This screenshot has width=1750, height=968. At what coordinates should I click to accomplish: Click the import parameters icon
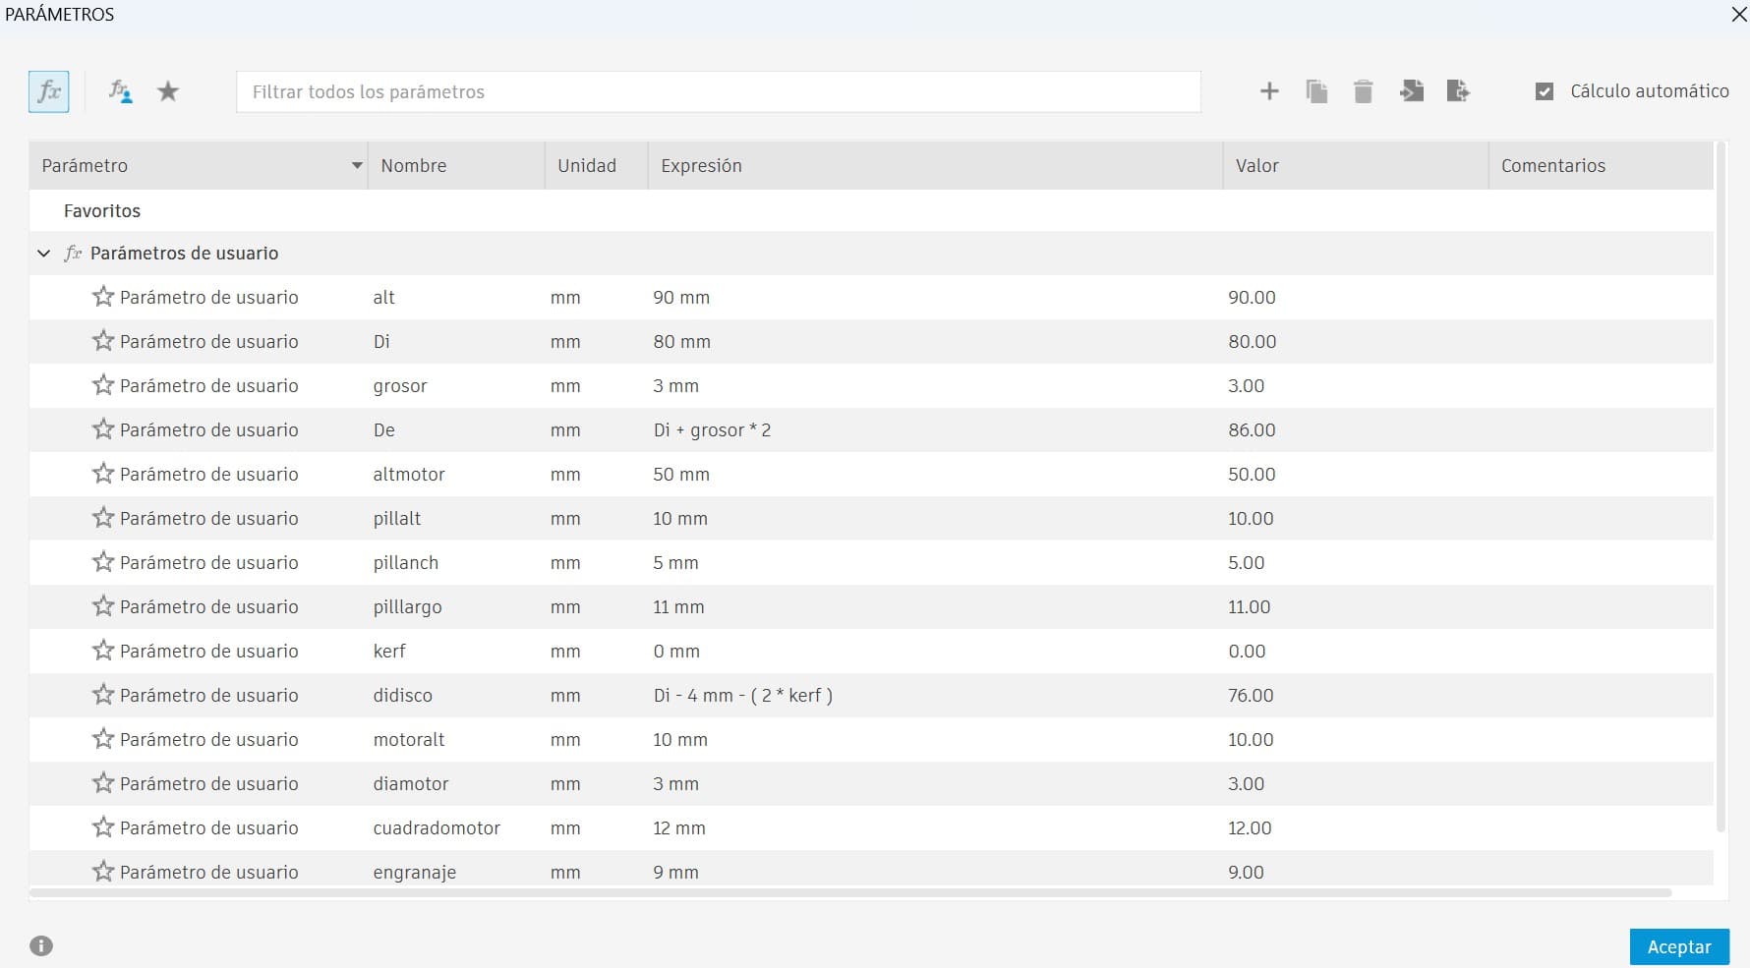1411,90
